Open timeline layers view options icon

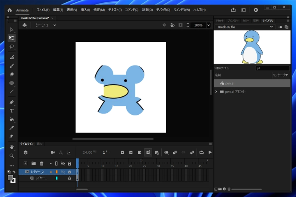tap(26, 153)
